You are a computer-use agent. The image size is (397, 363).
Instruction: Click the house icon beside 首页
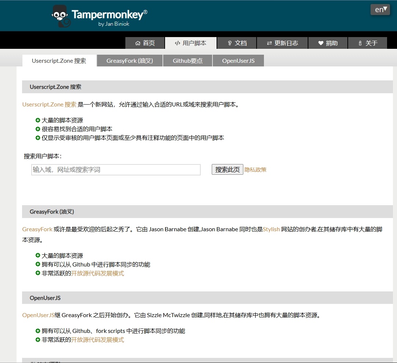[138, 43]
